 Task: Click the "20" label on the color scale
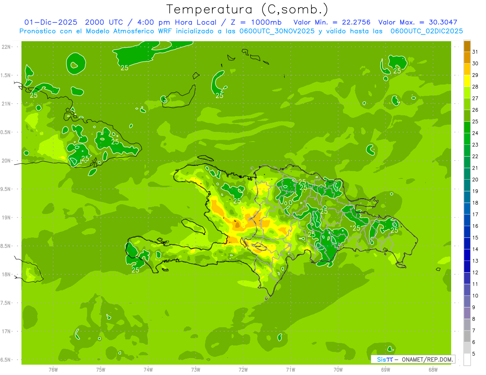[x=475, y=180]
